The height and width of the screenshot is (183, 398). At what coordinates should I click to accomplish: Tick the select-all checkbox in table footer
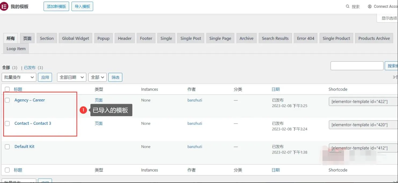click(x=7, y=170)
